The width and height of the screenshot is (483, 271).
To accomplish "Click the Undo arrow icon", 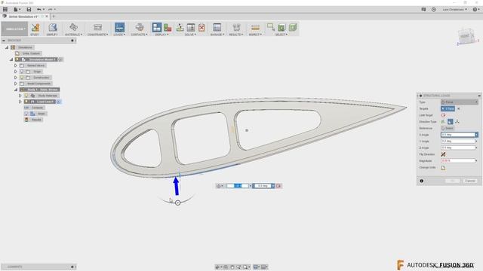I will coord(38,10).
